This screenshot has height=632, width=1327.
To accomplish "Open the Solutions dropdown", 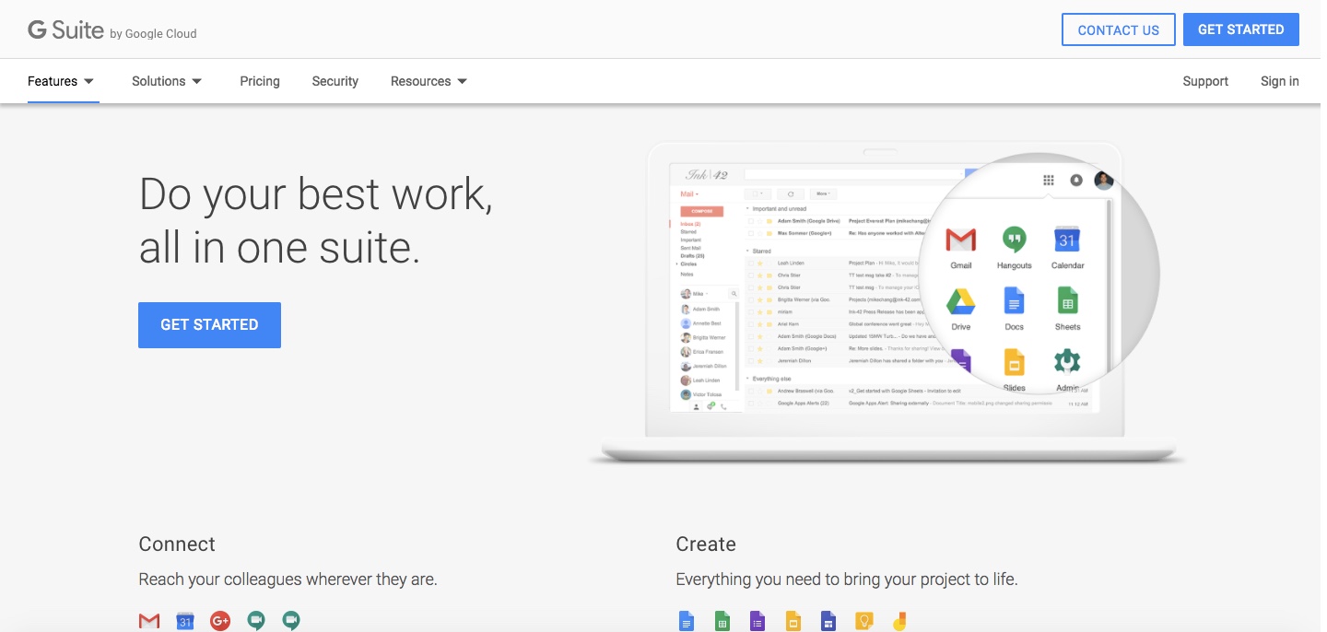I will point(166,81).
